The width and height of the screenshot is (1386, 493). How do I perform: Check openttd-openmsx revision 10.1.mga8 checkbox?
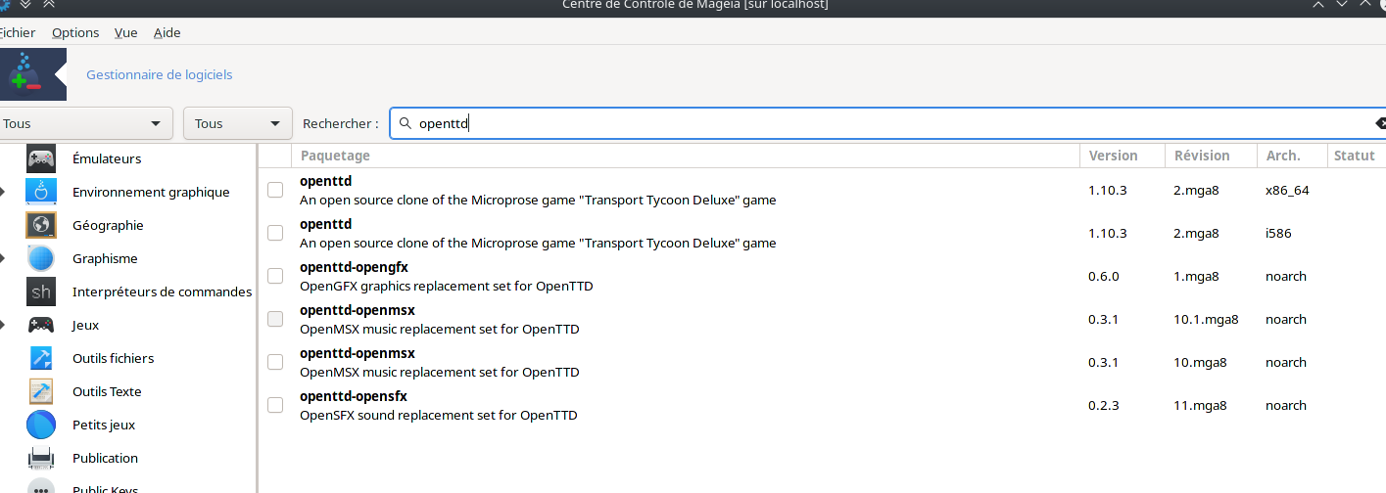pyautogui.click(x=275, y=319)
